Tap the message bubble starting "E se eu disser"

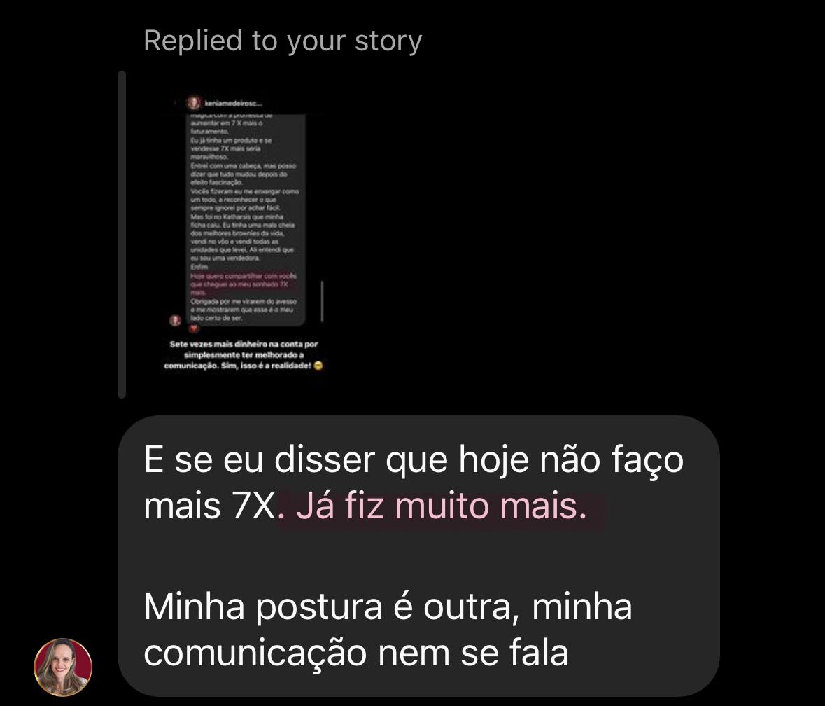(x=418, y=555)
